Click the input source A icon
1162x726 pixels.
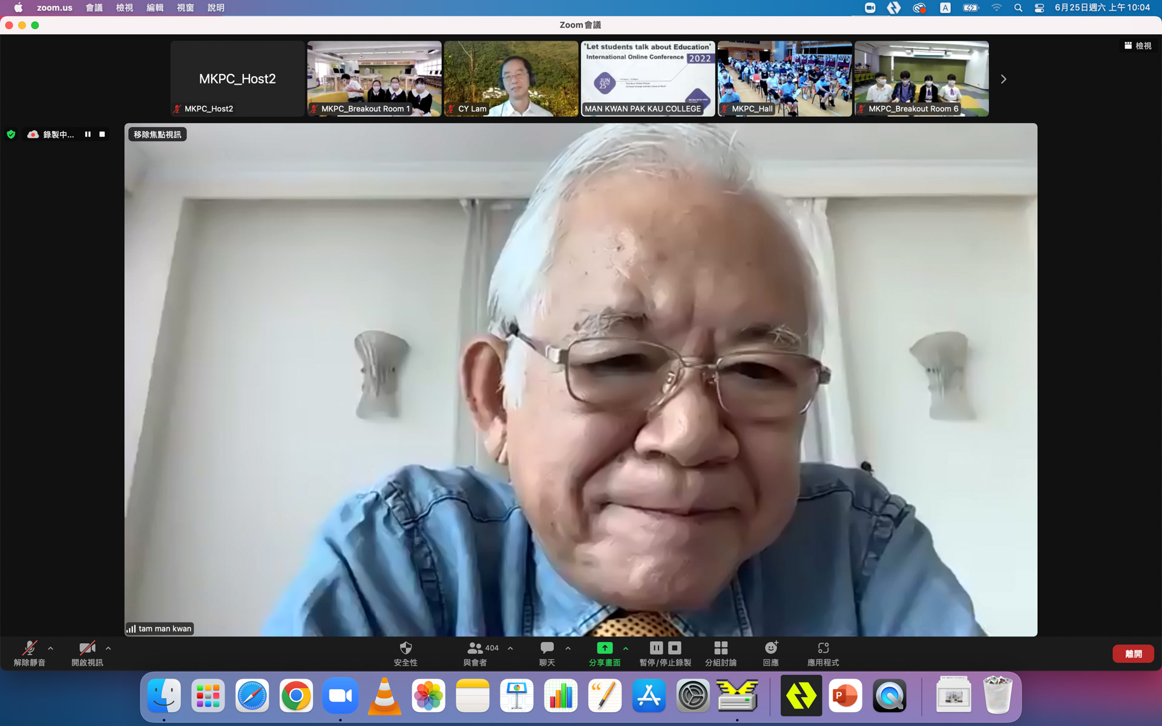945,8
